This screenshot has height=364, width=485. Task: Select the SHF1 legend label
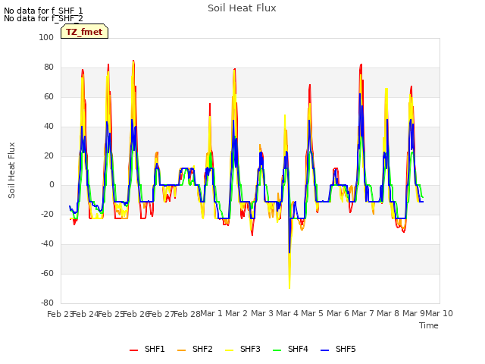coord(155,349)
